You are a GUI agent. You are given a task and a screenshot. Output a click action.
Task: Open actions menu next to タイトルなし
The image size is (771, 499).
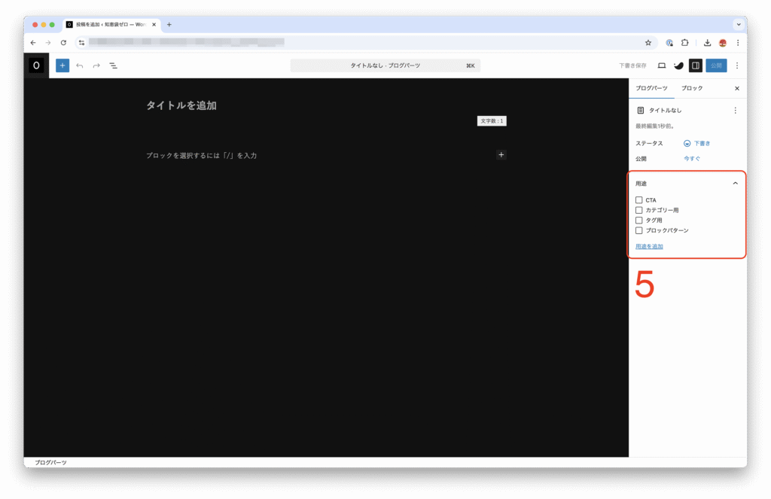735,111
